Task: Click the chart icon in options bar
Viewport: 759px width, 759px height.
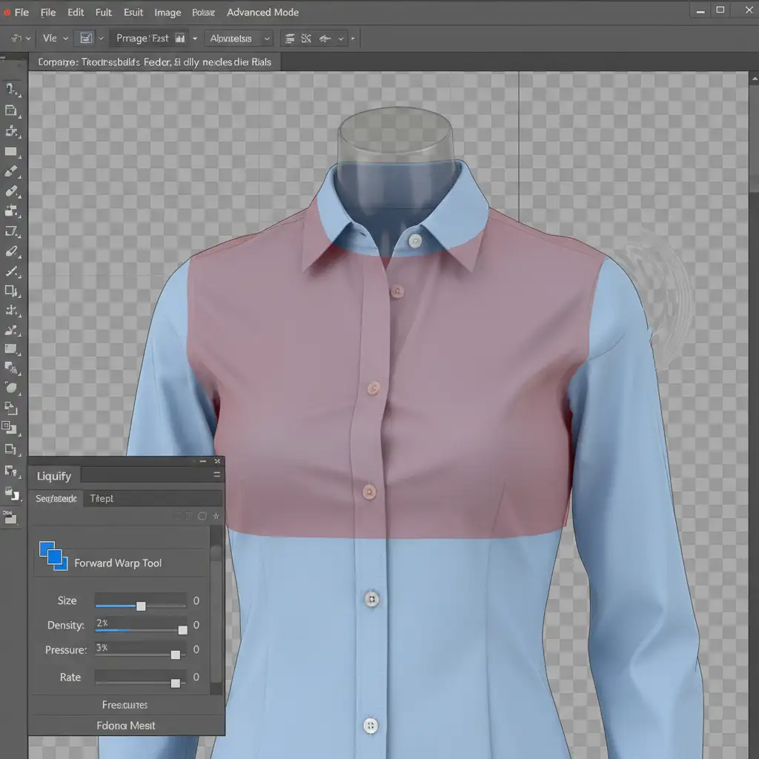Action: (86, 38)
